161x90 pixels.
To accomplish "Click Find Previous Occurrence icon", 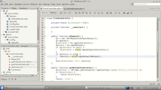I will tap(79, 13).
